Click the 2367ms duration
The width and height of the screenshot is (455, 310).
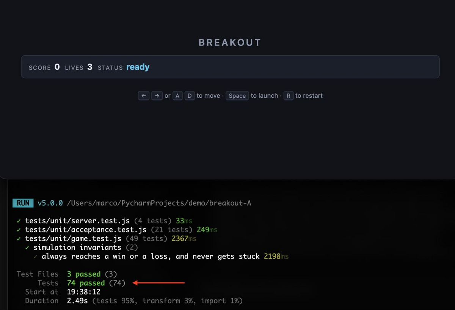(x=184, y=238)
